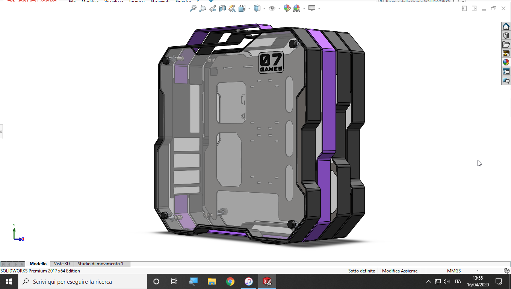Return to the Previous View
This screenshot has width=511, height=289.
[x=213, y=8]
